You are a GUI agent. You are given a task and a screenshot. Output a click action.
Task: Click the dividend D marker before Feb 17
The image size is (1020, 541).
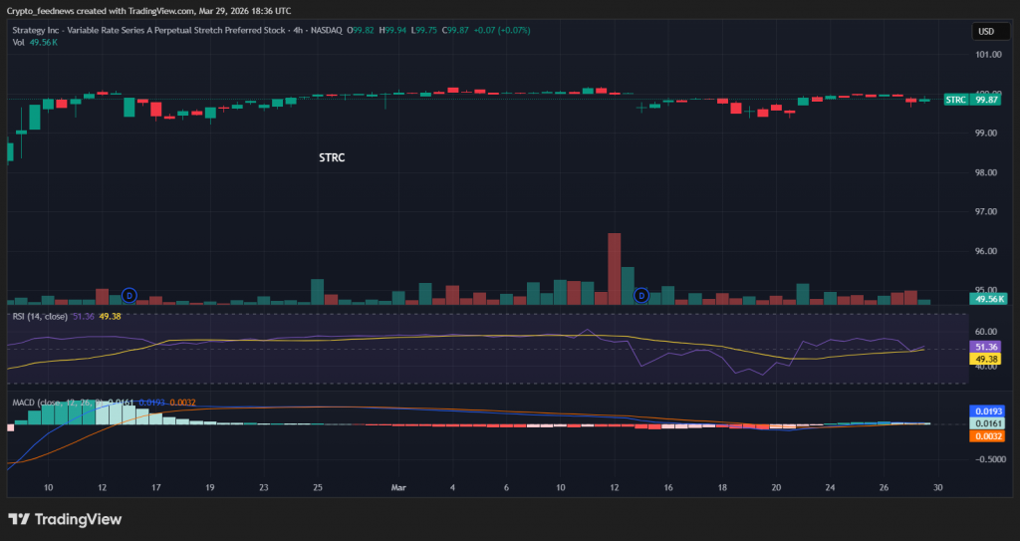pos(128,296)
